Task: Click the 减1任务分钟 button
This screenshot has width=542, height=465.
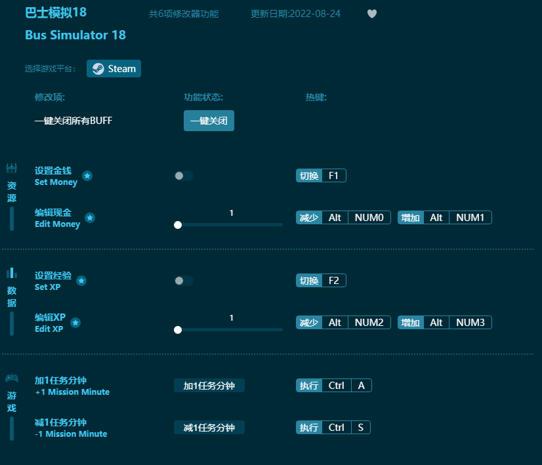Action: 209,428
